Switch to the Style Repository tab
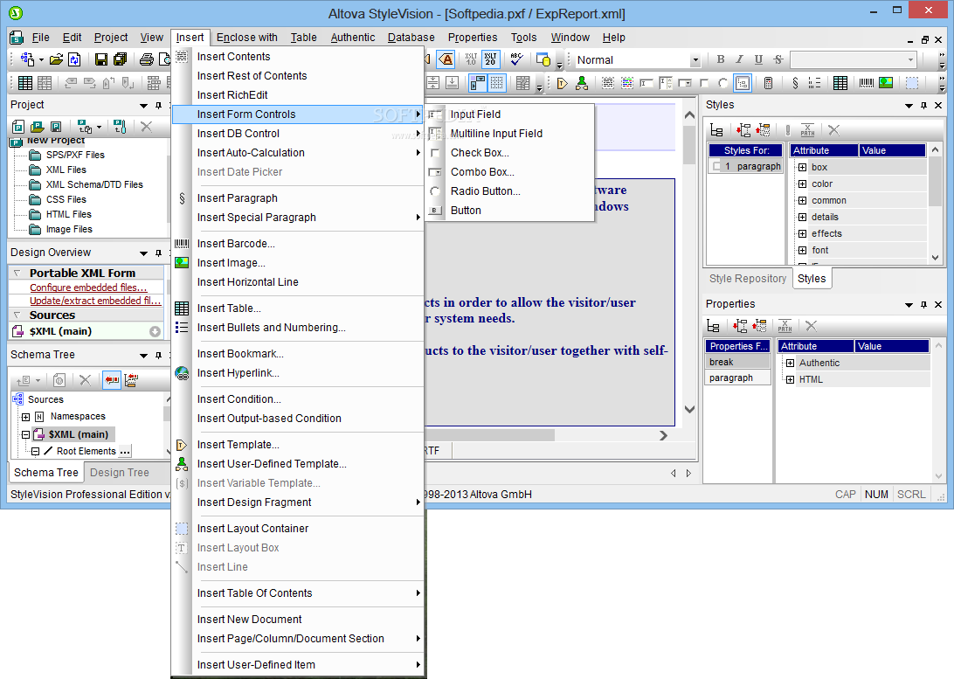The width and height of the screenshot is (954, 679). coord(748,278)
